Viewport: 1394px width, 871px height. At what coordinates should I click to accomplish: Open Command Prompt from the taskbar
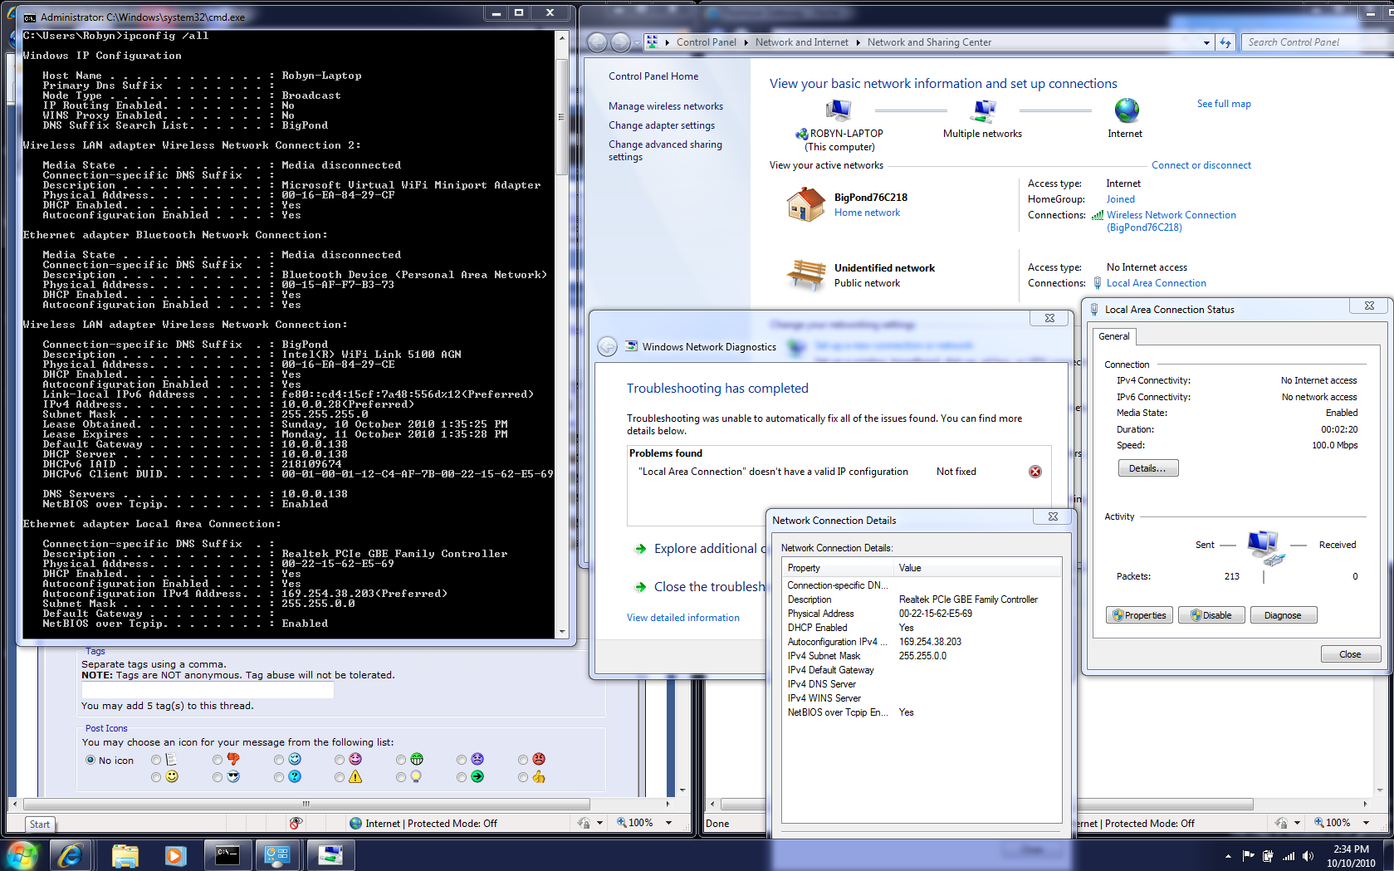(x=227, y=854)
